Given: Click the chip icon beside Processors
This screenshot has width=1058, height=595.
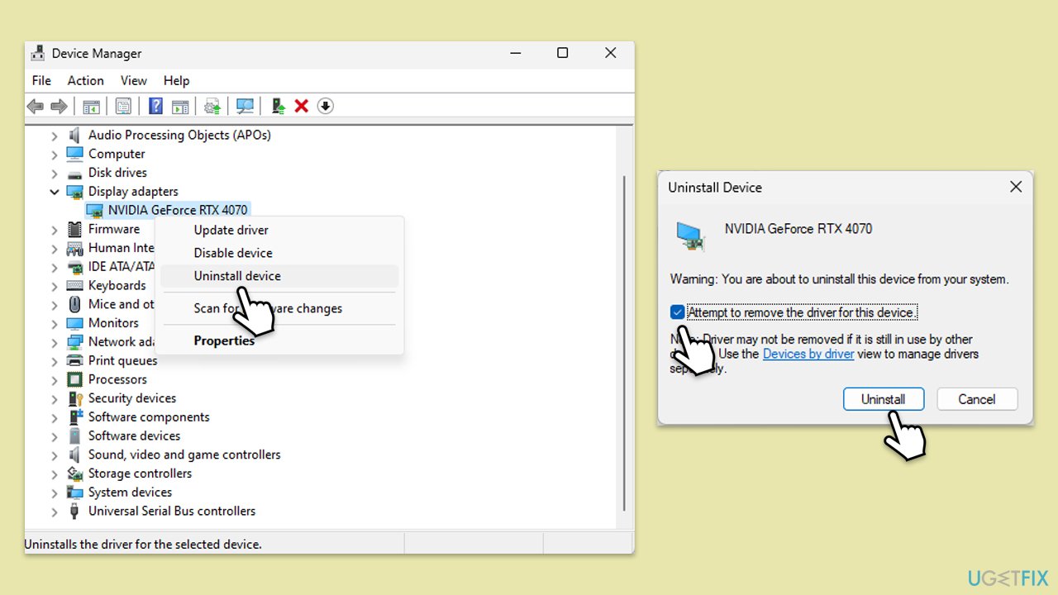Looking at the screenshot, I should pyautogui.click(x=75, y=379).
